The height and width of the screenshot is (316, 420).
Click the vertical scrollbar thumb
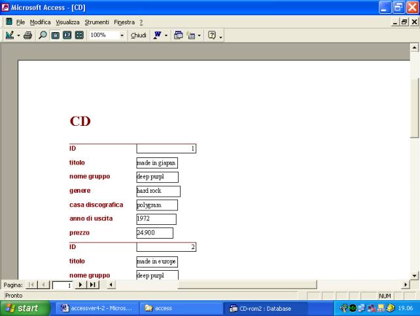414,108
